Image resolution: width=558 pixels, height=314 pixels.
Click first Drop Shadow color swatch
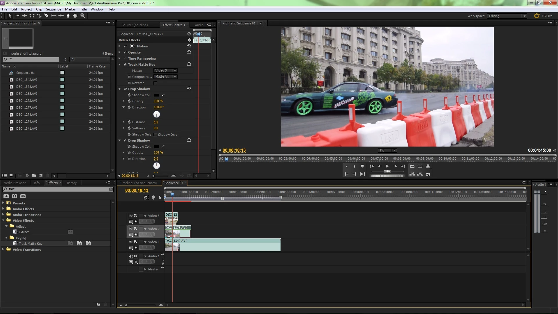(x=157, y=95)
